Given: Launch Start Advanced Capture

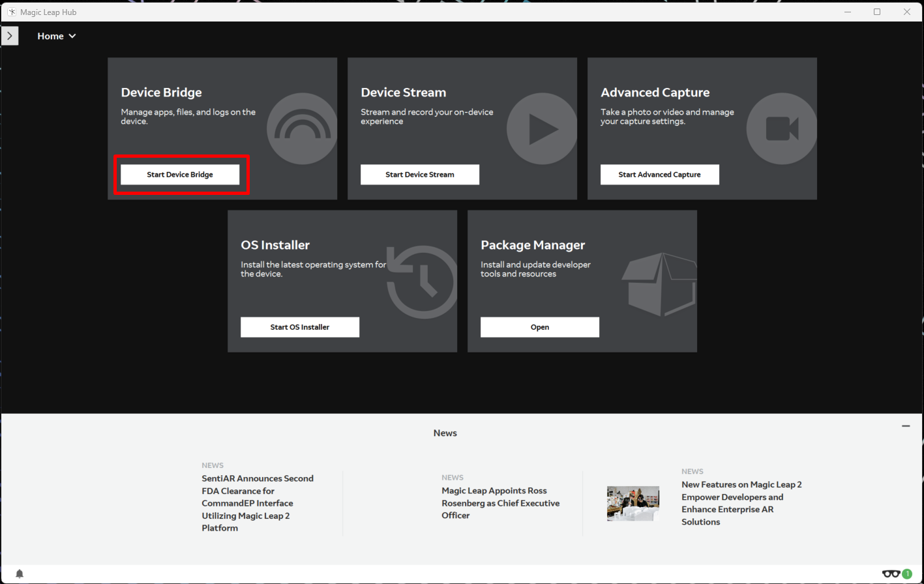Looking at the screenshot, I should [660, 175].
